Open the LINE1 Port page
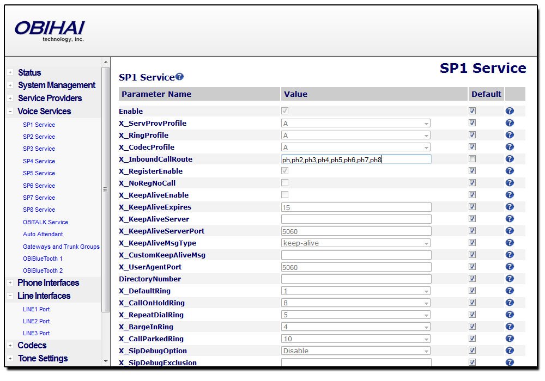 (36, 309)
